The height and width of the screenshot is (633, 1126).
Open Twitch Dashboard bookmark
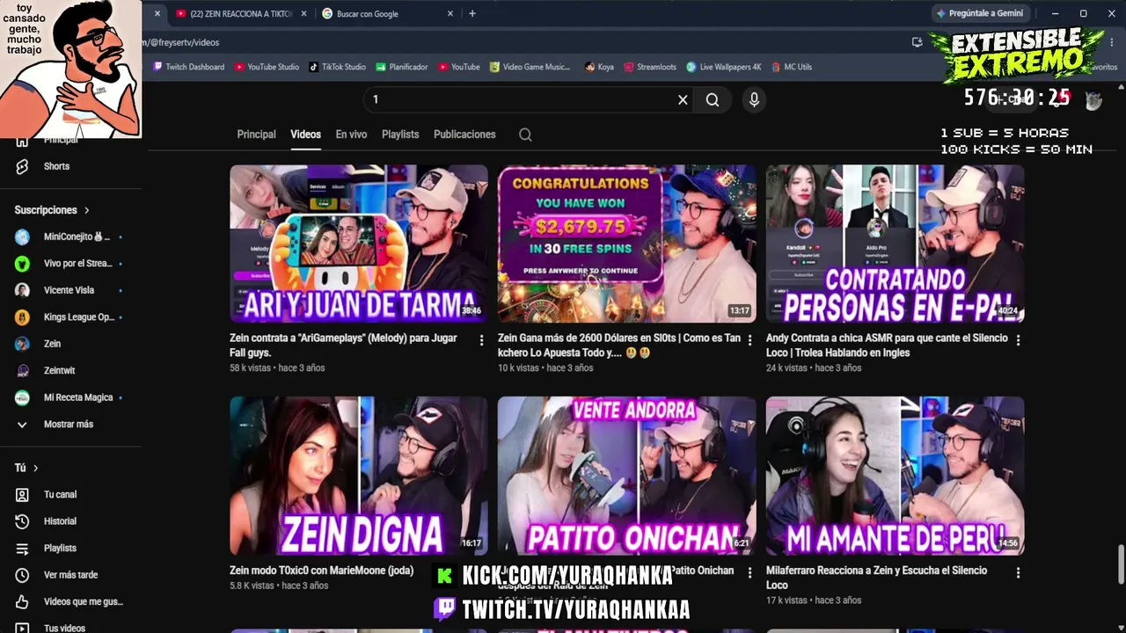pyautogui.click(x=188, y=67)
